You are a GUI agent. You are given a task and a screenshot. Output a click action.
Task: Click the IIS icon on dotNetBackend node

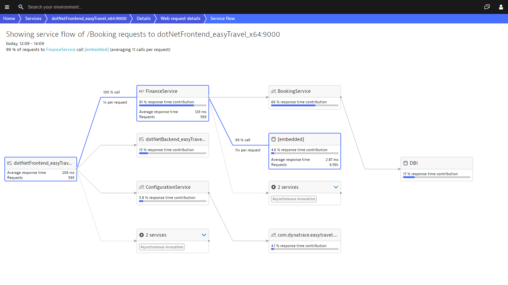(142, 139)
